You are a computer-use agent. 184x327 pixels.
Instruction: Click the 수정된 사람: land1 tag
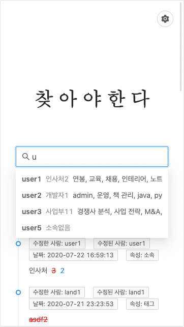tap(121, 292)
